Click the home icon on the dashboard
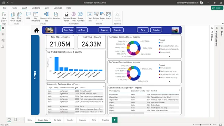 pos(36,30)
